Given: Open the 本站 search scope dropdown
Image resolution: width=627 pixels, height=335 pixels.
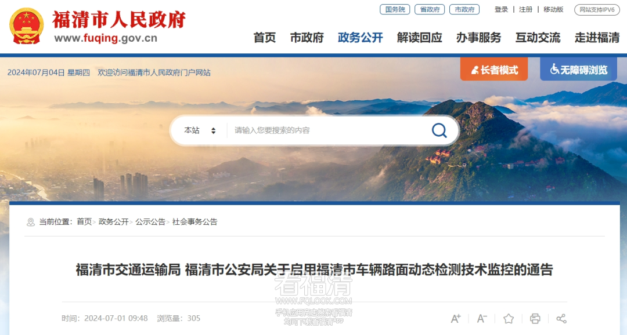Looking at the screenshot, I should (x=200, y=130).
